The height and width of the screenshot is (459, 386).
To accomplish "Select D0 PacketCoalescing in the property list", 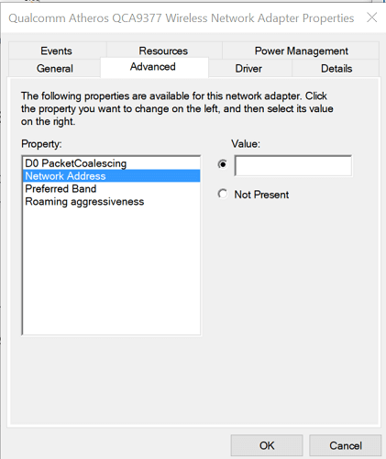I will [112, 163].
